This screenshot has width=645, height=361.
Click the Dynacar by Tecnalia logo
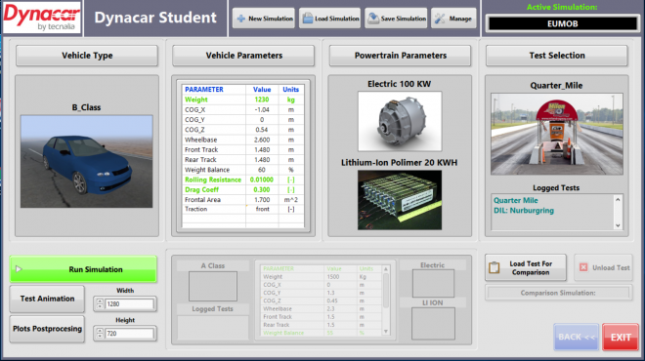[42, 18]
